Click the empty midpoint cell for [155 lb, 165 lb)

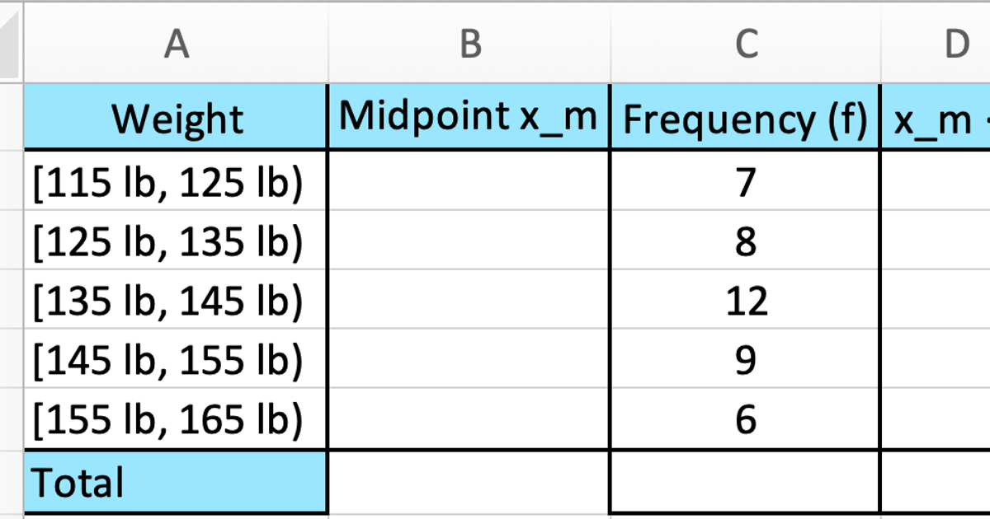pyautogui.click(x=469, y=420)
